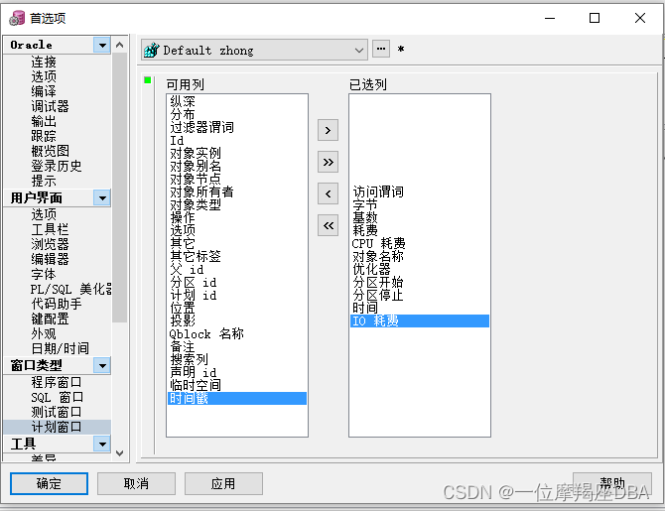The width and height of the screenshot is (665, 511).
Task: Select 测试窗口 in the sidebar
Action: (56, 412)
